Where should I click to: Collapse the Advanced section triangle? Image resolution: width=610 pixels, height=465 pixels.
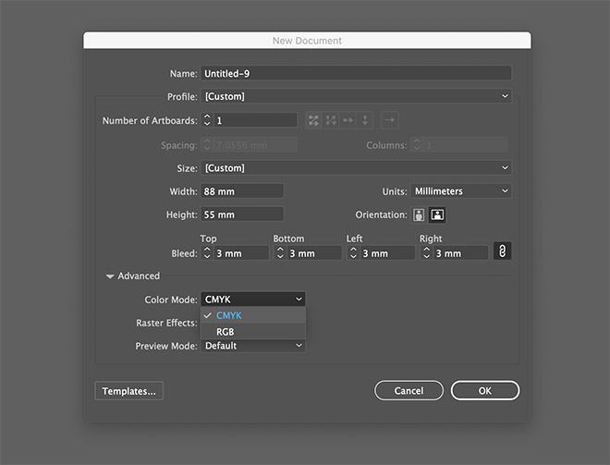pos(110,276)
